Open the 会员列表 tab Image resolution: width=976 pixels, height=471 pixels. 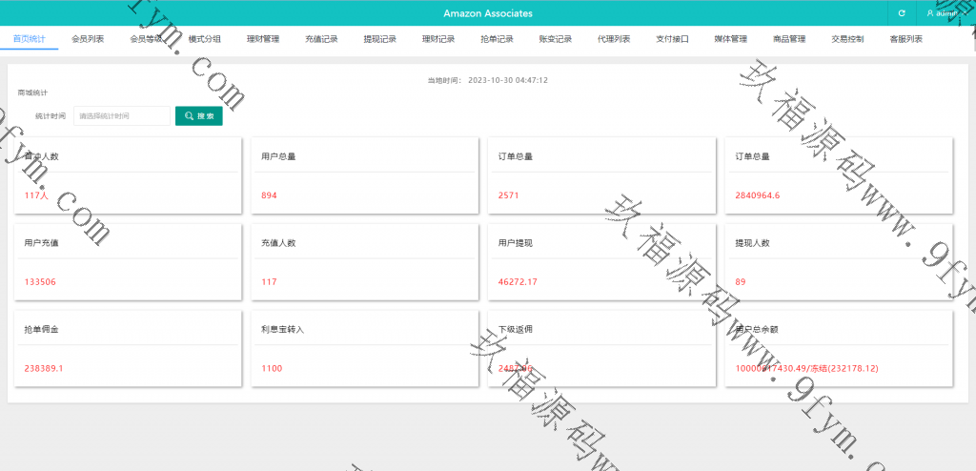pyautogui.click(x=88, y=39)
